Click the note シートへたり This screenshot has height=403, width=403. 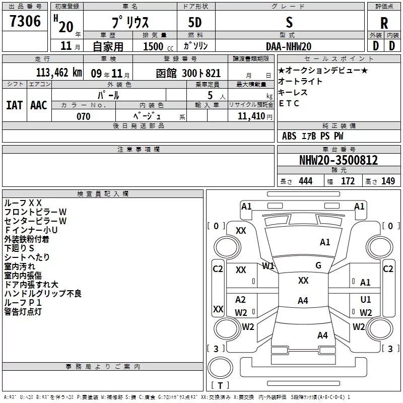click(x=27, y=257)
